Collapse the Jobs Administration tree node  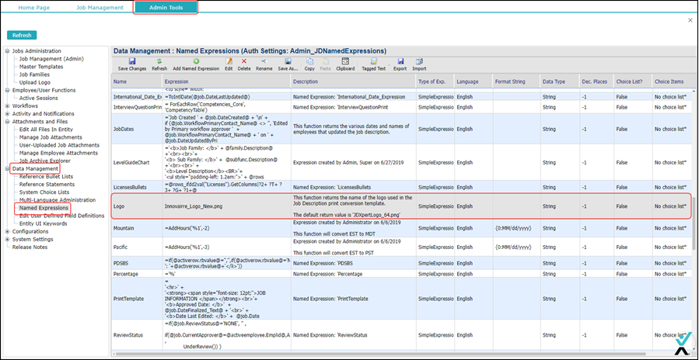pos(7,51)
